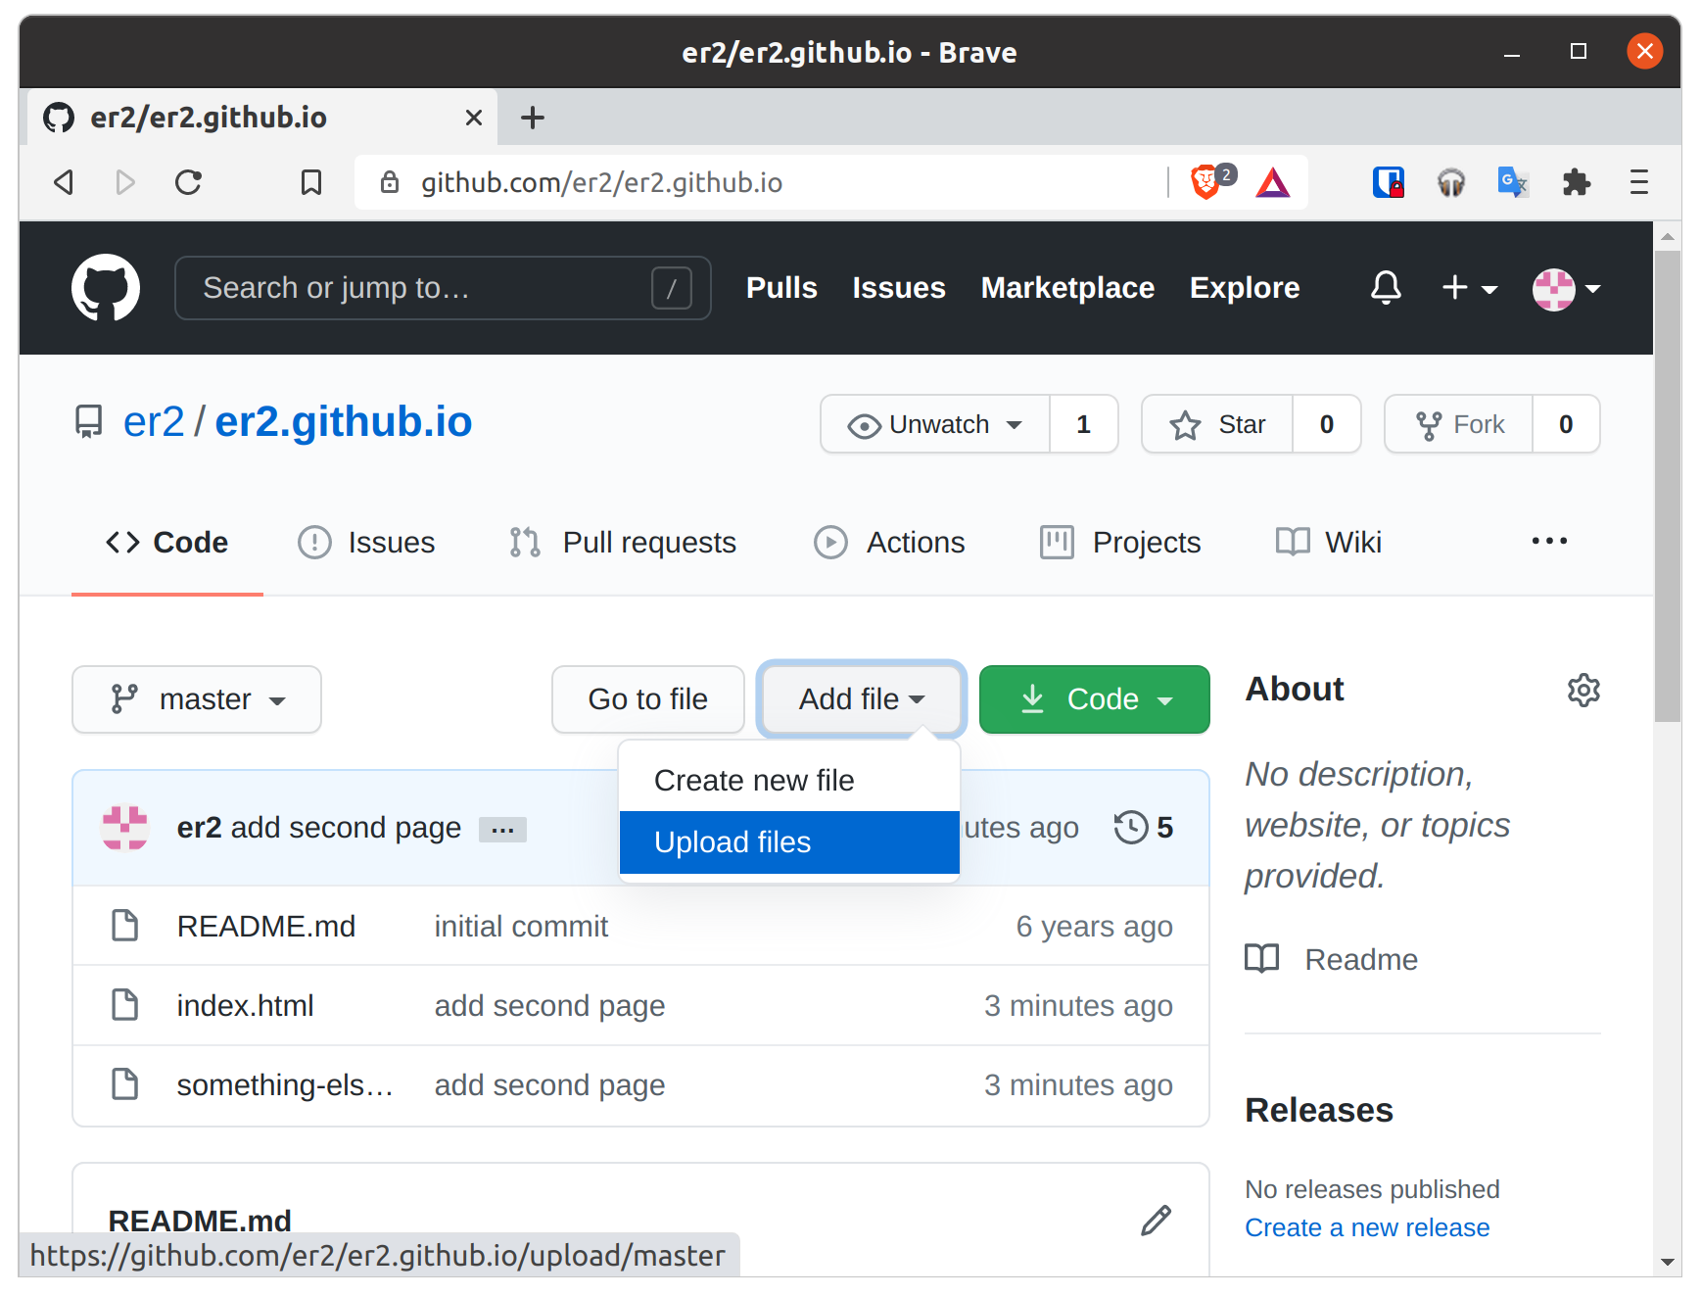The width and height of the screenshot is (1701, 1296).
Task: Focus the 'Search or jump to…' field
Action: point(443,288)
